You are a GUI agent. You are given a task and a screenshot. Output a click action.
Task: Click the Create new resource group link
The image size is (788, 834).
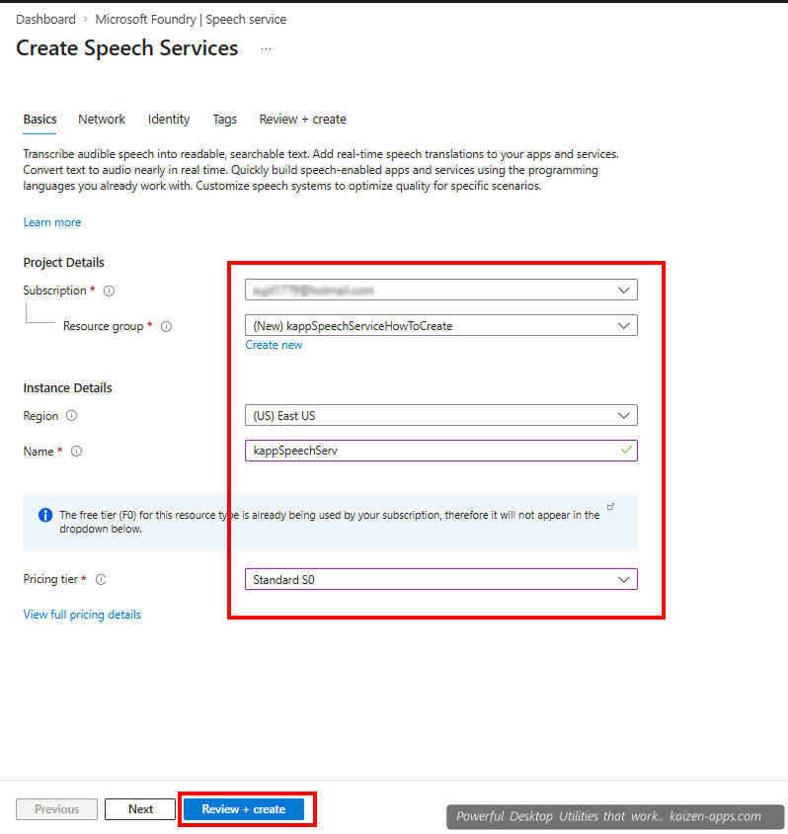point(274,344)
